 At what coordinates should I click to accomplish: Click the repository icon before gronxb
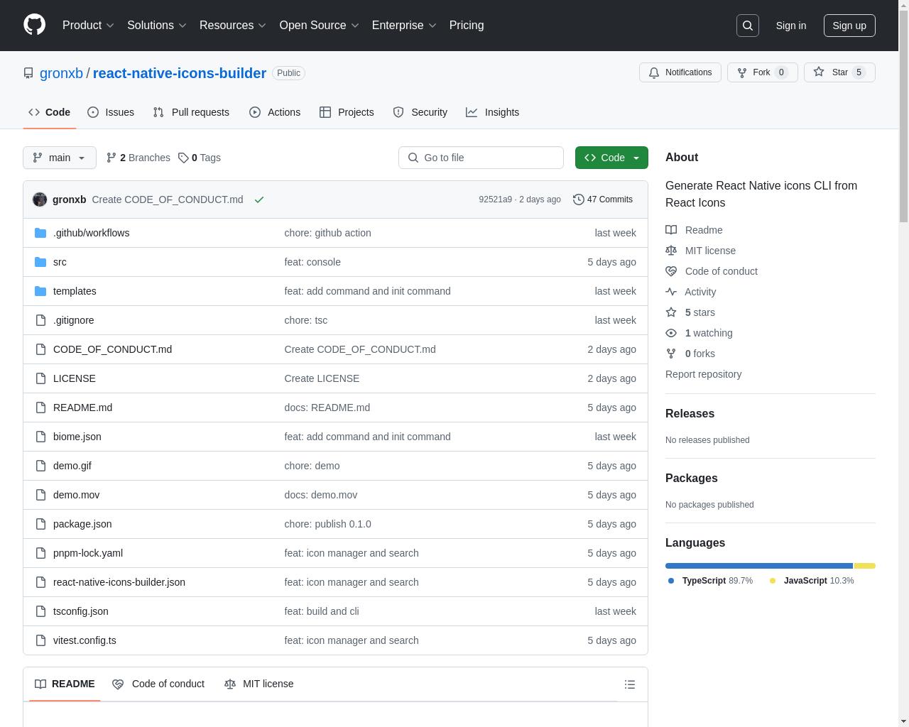[x=28, y=73]
